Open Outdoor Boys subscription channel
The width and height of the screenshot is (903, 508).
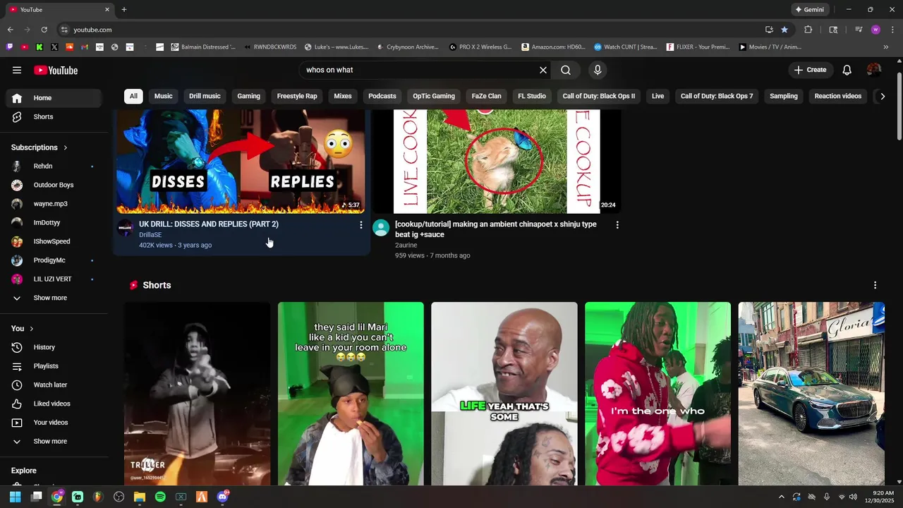point(54,185)
